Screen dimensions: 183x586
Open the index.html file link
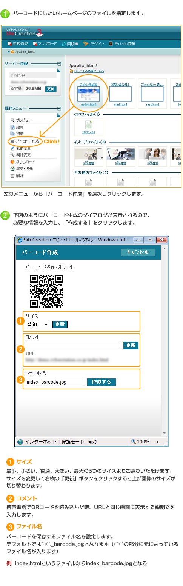[x=89, y=104]
